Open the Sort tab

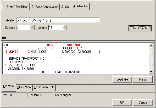point(66,7)
